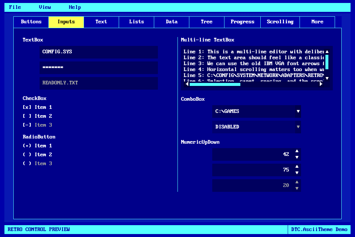
Task: Uncheck CheckBox Item 1
Action: tap(37, 107)
